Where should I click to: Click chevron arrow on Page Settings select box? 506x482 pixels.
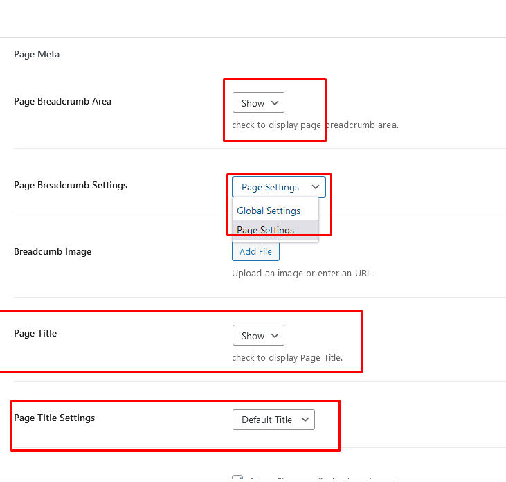click(x=316, y=187)
